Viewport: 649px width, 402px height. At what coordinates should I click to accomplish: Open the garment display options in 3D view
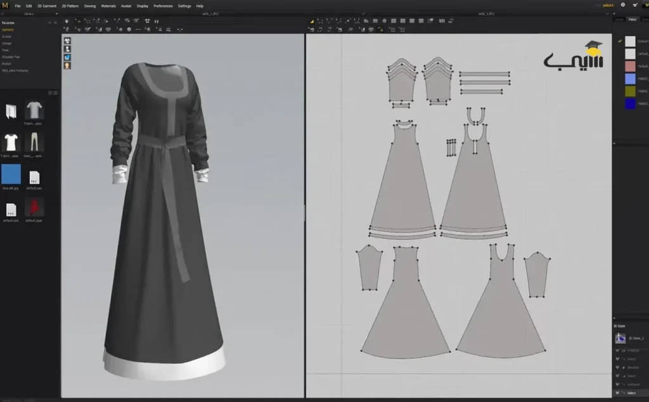(67, 41)
